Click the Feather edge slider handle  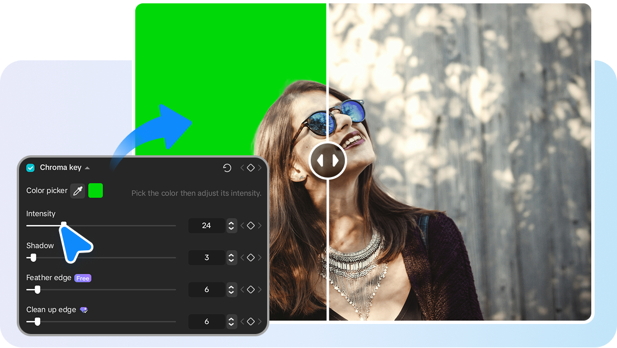(36, 289)
